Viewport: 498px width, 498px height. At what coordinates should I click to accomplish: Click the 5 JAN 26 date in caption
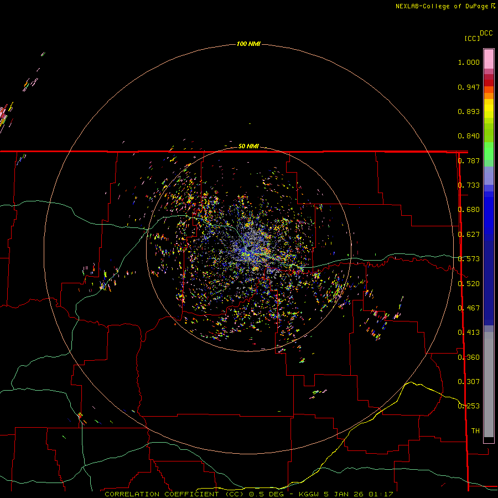344,494
